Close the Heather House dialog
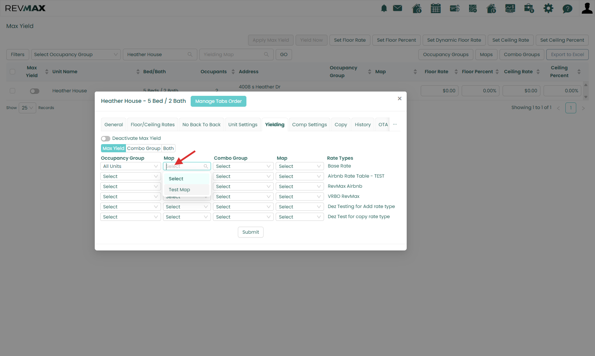 (400, 99)
